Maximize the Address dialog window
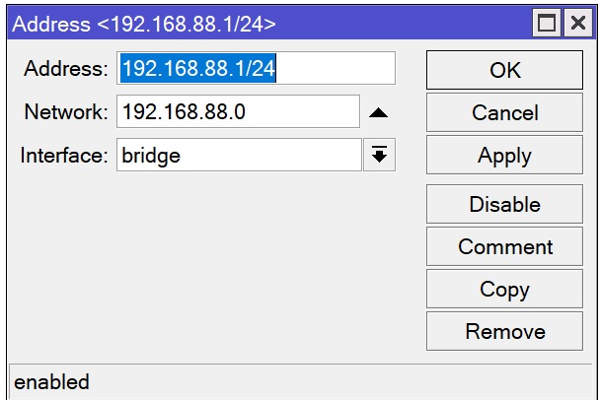This screenshot has width=601, height=400. [x=548, y=23]
